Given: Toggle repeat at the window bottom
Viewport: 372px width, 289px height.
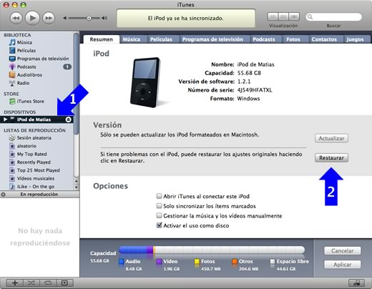Looking at the screenshot, I should tap(48, 283).
